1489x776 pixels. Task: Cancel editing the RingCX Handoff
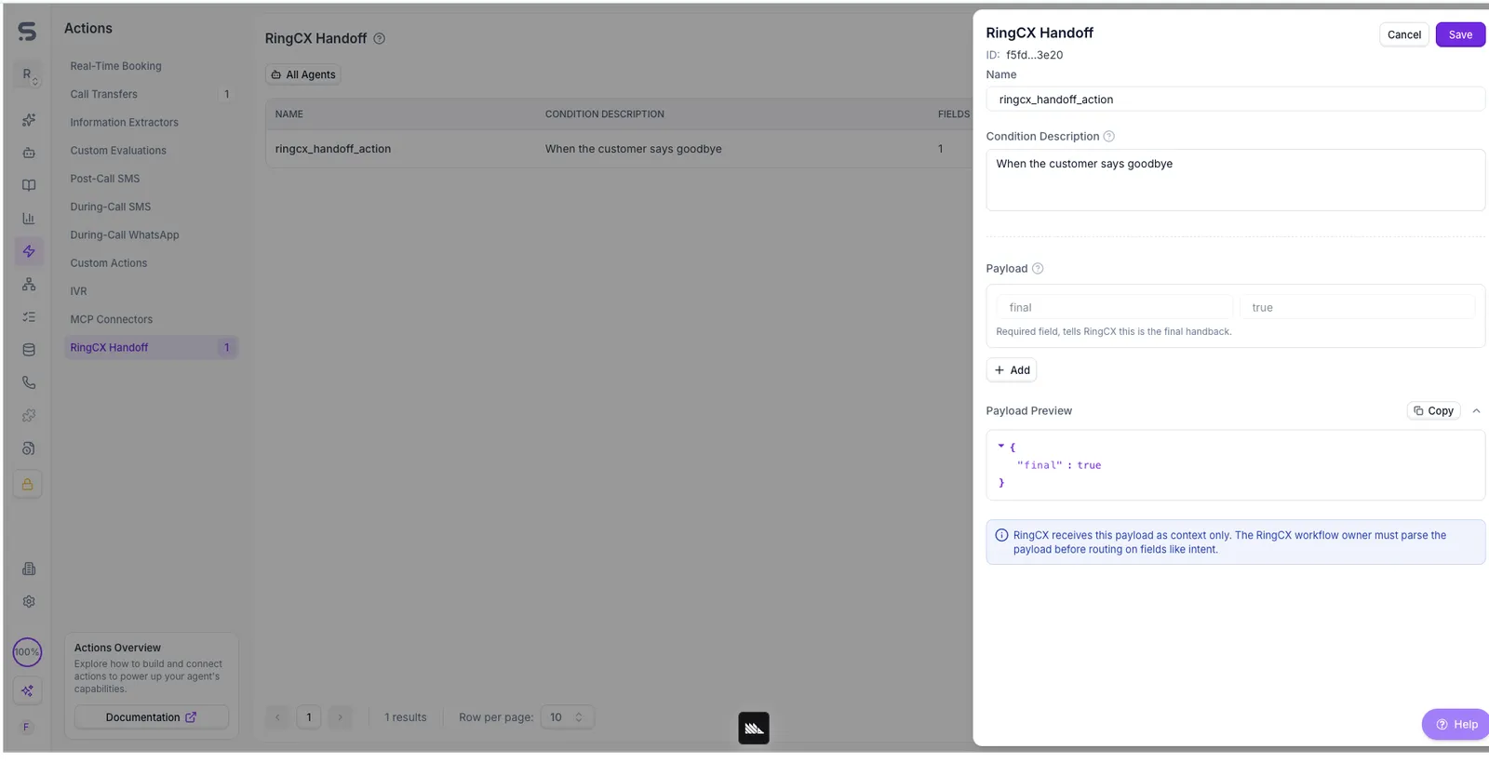(x=1403, y=34)
